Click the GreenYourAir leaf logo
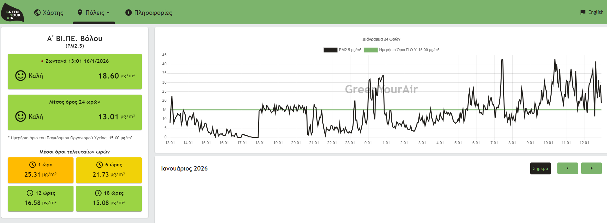Image resolution: width=607 pixels, height=223 pixels. pyautogui.click(x=12, y=13)
